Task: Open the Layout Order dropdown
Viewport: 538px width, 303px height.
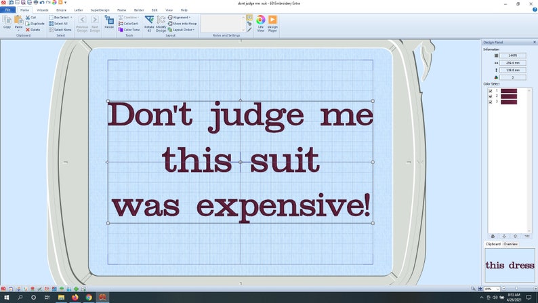Action: (x=181, y=30)
